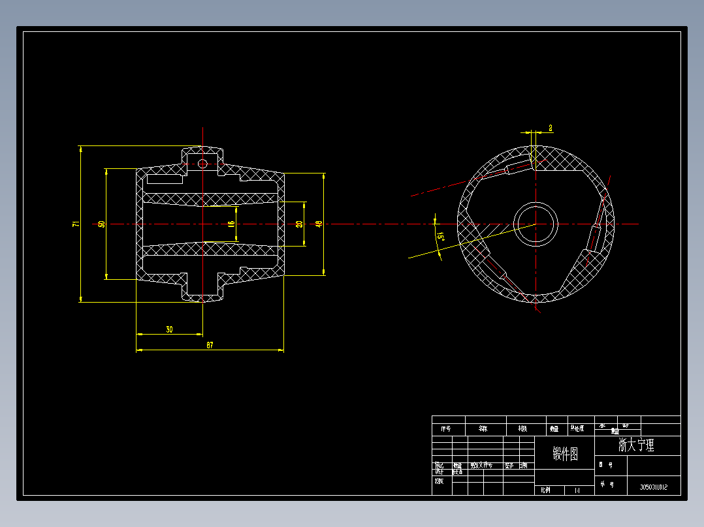
Task: Select the 2 width dimension above the circle
Action: click(551, 128)
